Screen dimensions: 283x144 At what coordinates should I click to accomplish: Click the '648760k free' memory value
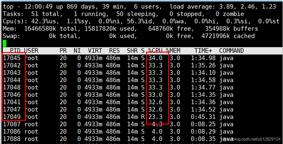pos(169,29)
